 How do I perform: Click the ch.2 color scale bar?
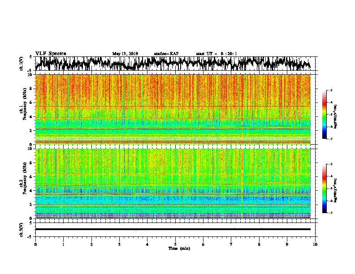pyautogui.click(x=324, y=188)
